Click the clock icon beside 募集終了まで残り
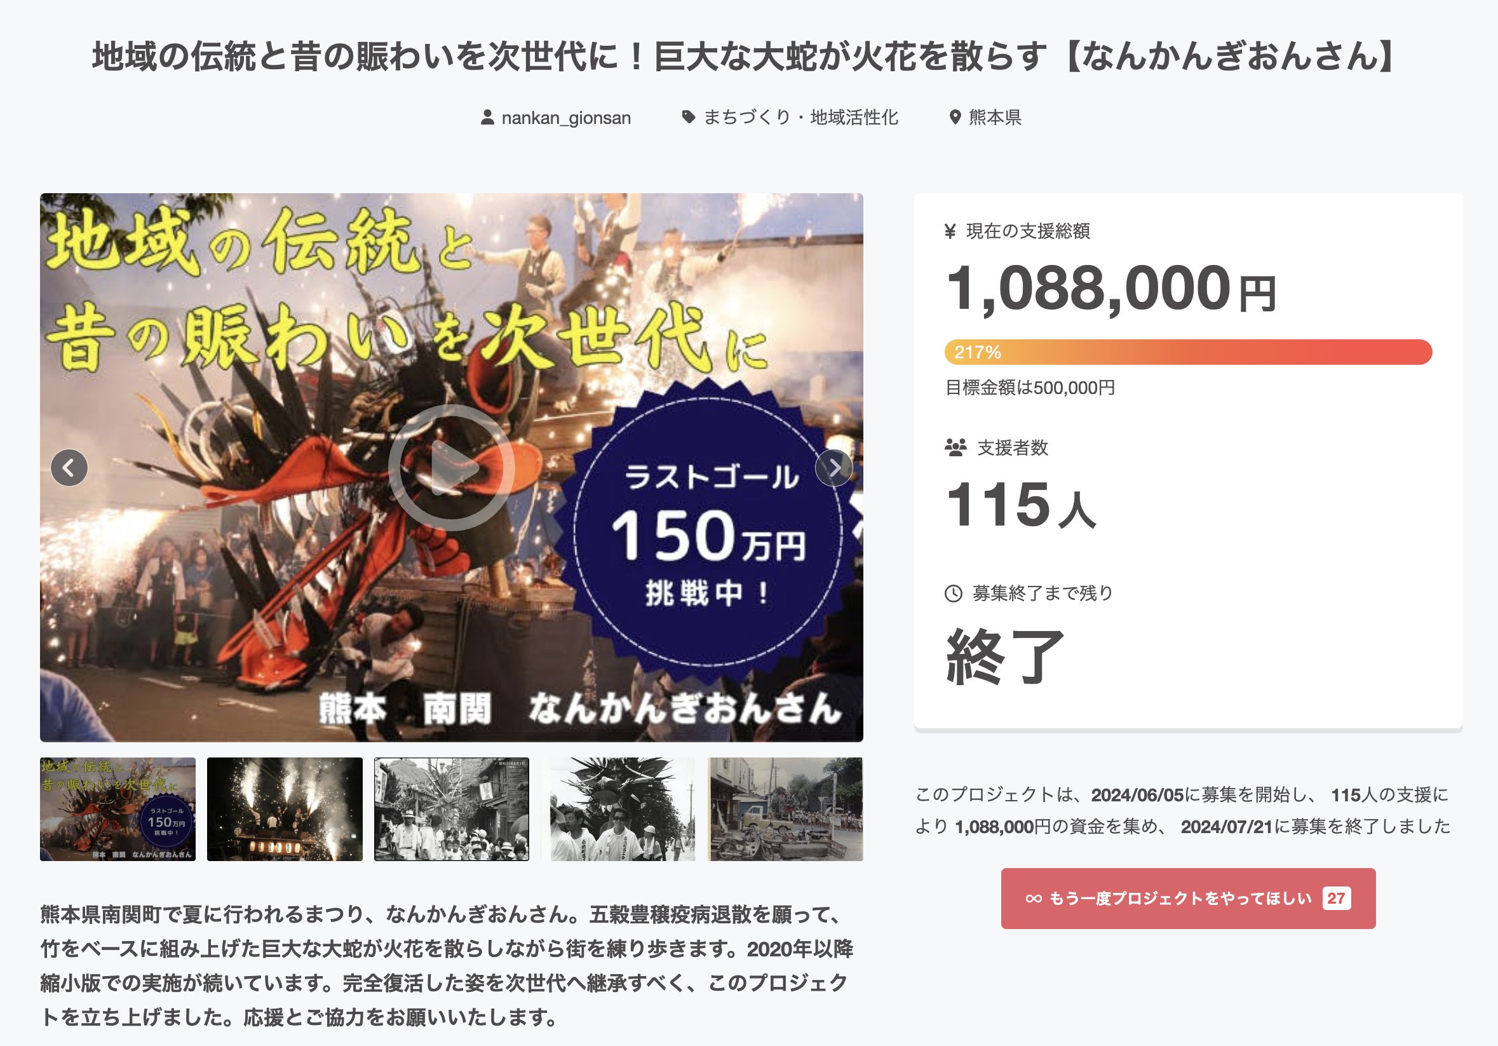The image size is (1498, 1046). tap(953, 593)
